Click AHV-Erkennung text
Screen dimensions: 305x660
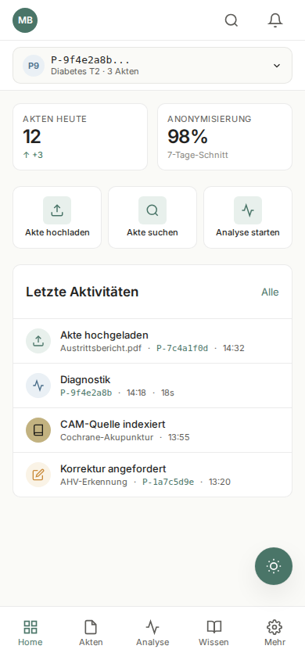coord(94,482)
